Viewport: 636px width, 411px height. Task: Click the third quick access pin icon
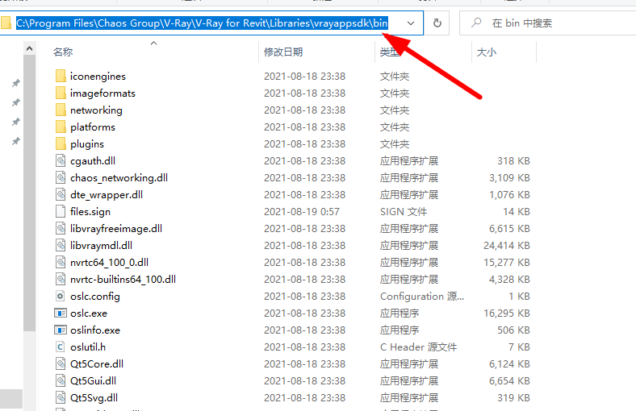[x=16, y=122]
